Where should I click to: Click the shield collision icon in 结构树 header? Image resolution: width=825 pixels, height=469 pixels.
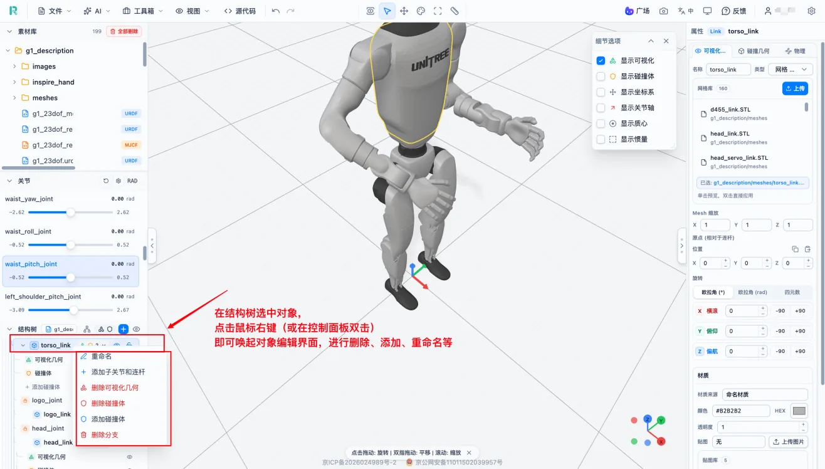point(110,329)
